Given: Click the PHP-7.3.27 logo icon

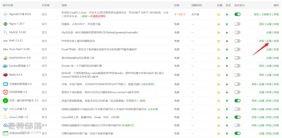Looking at the screenshot, I should 5,41.
